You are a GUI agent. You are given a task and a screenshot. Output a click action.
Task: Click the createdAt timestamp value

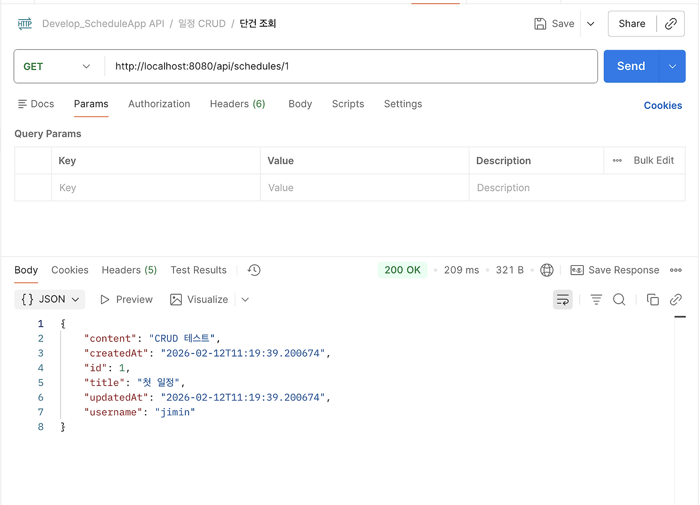[x=243, y=353]
